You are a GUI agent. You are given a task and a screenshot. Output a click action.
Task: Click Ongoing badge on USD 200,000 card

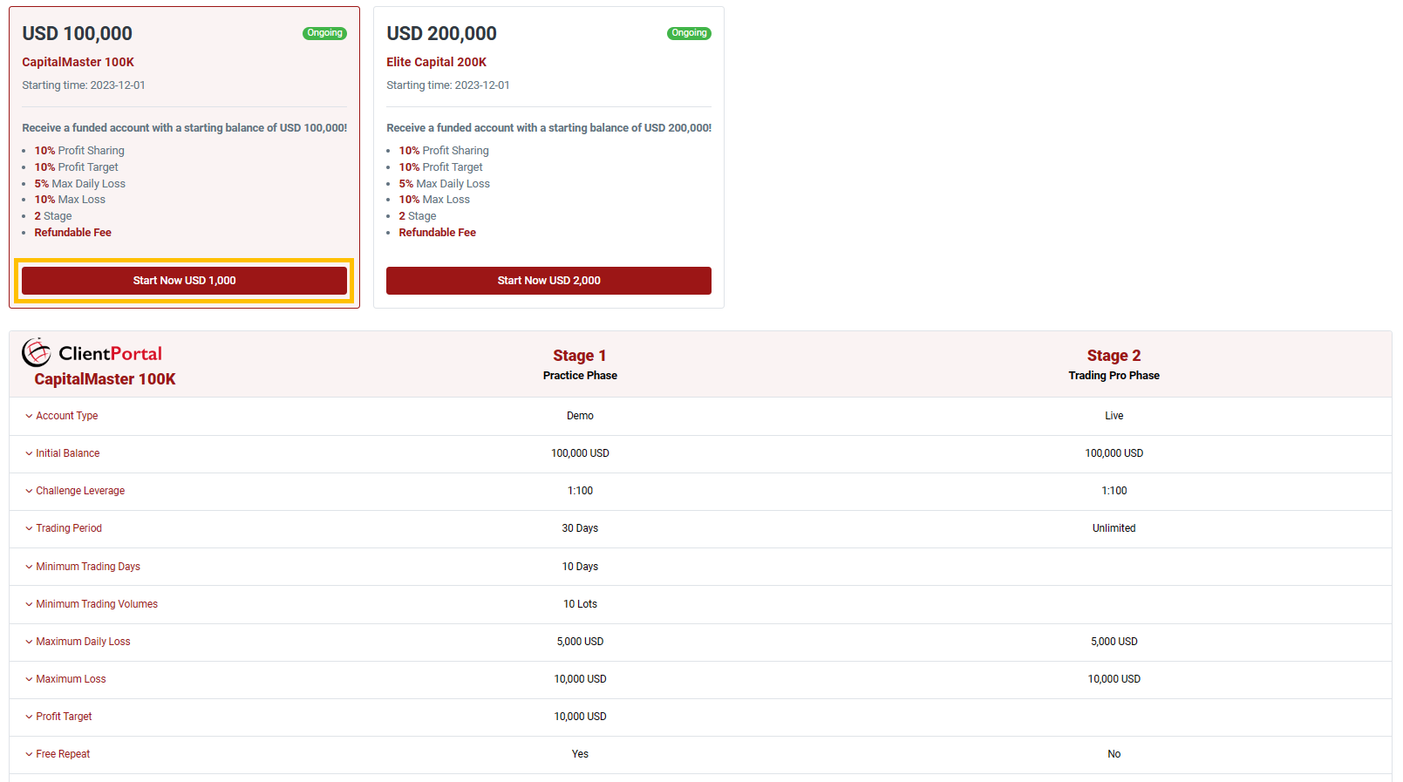click(x=689, y=33)
